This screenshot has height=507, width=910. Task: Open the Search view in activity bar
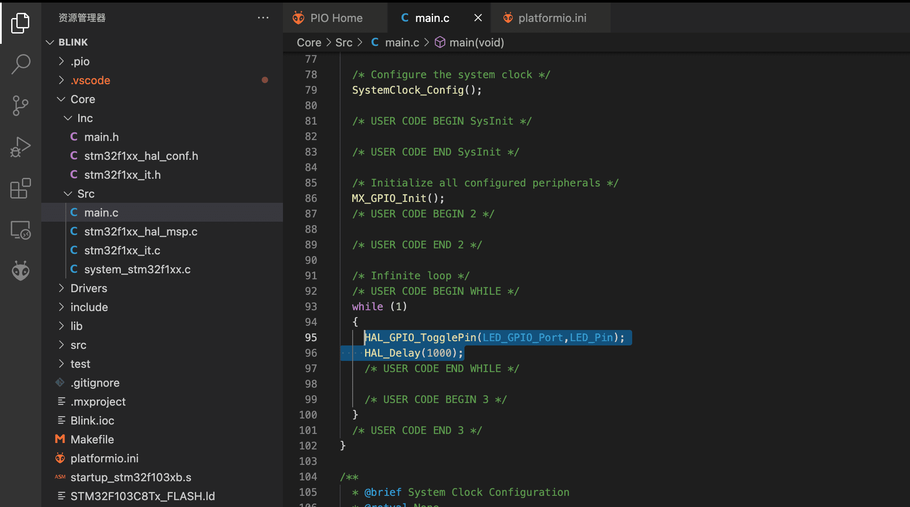20,64
